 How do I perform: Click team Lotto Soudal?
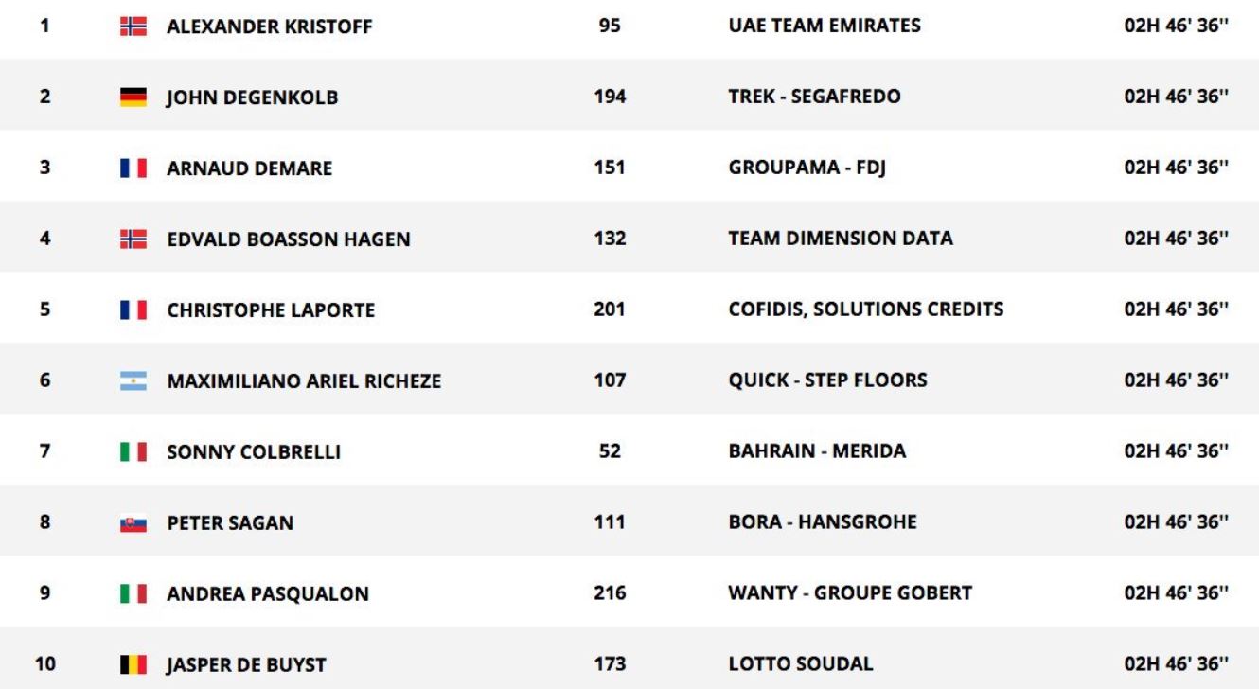801,664
